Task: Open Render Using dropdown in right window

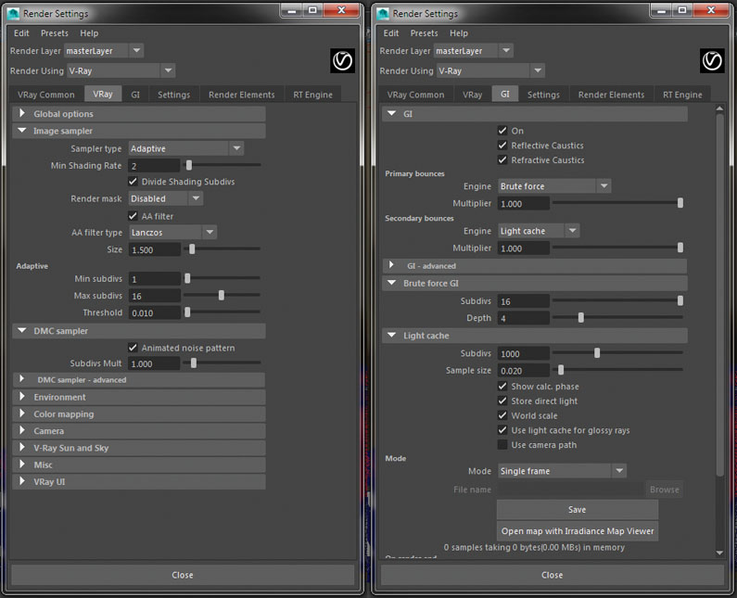Action: 490,71
